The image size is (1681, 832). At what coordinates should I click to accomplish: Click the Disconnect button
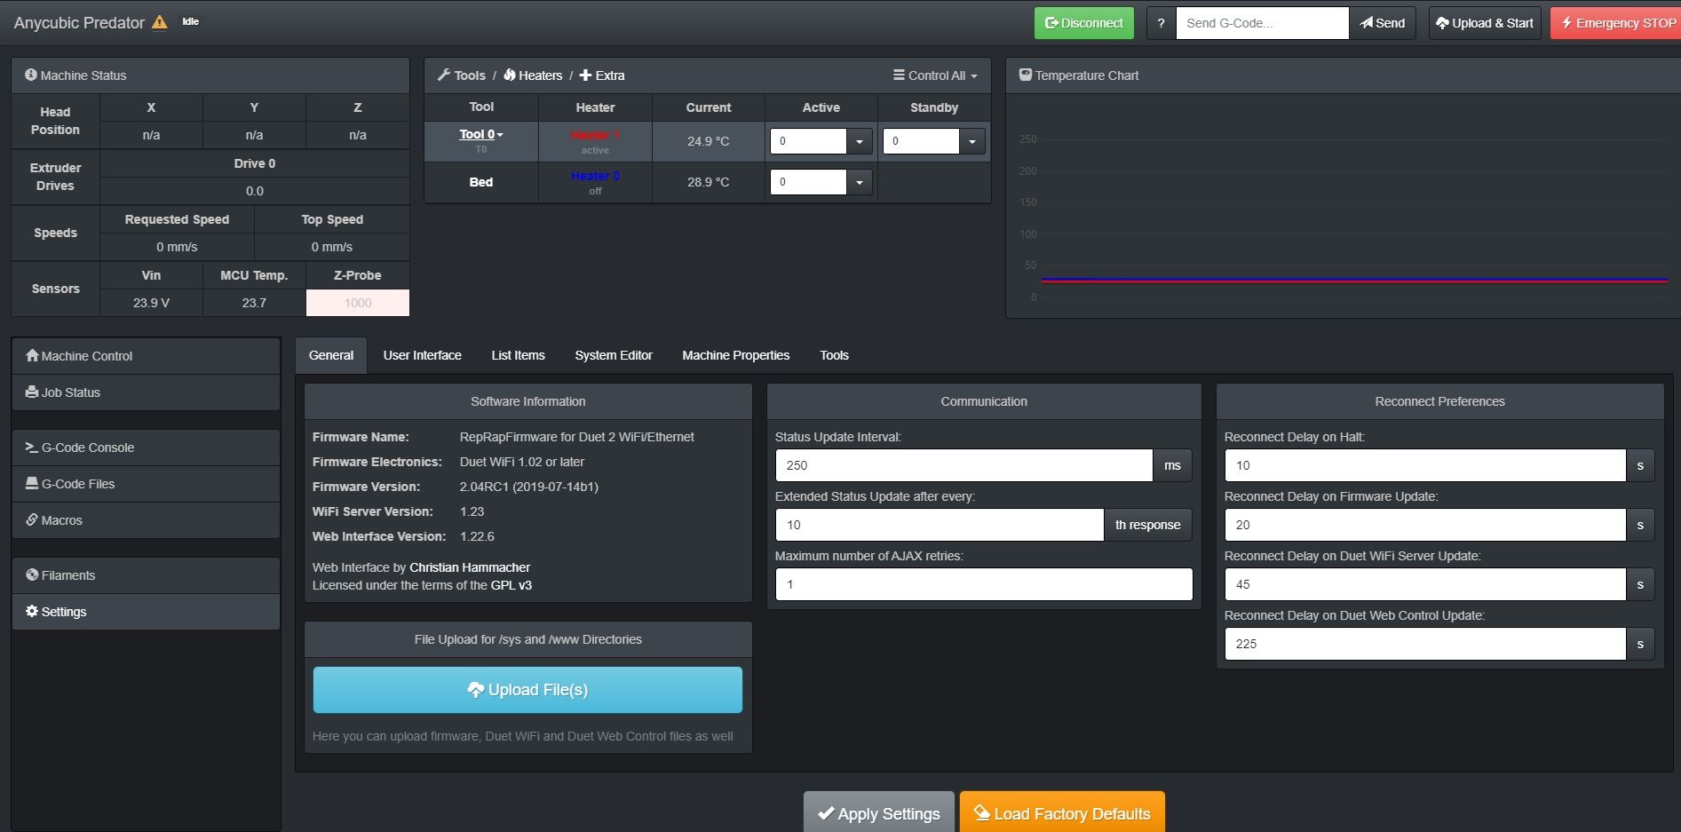[1083, 23]
